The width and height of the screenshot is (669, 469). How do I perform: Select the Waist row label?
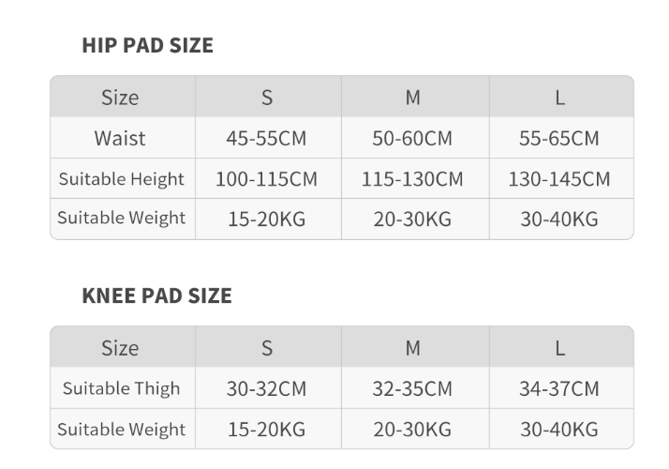pos(120,139)
